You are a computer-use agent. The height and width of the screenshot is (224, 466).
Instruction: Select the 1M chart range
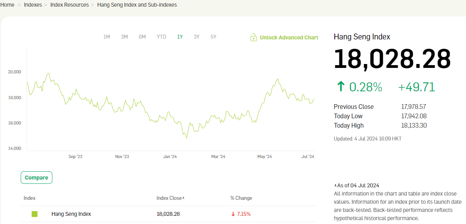[x=107, y=37]
